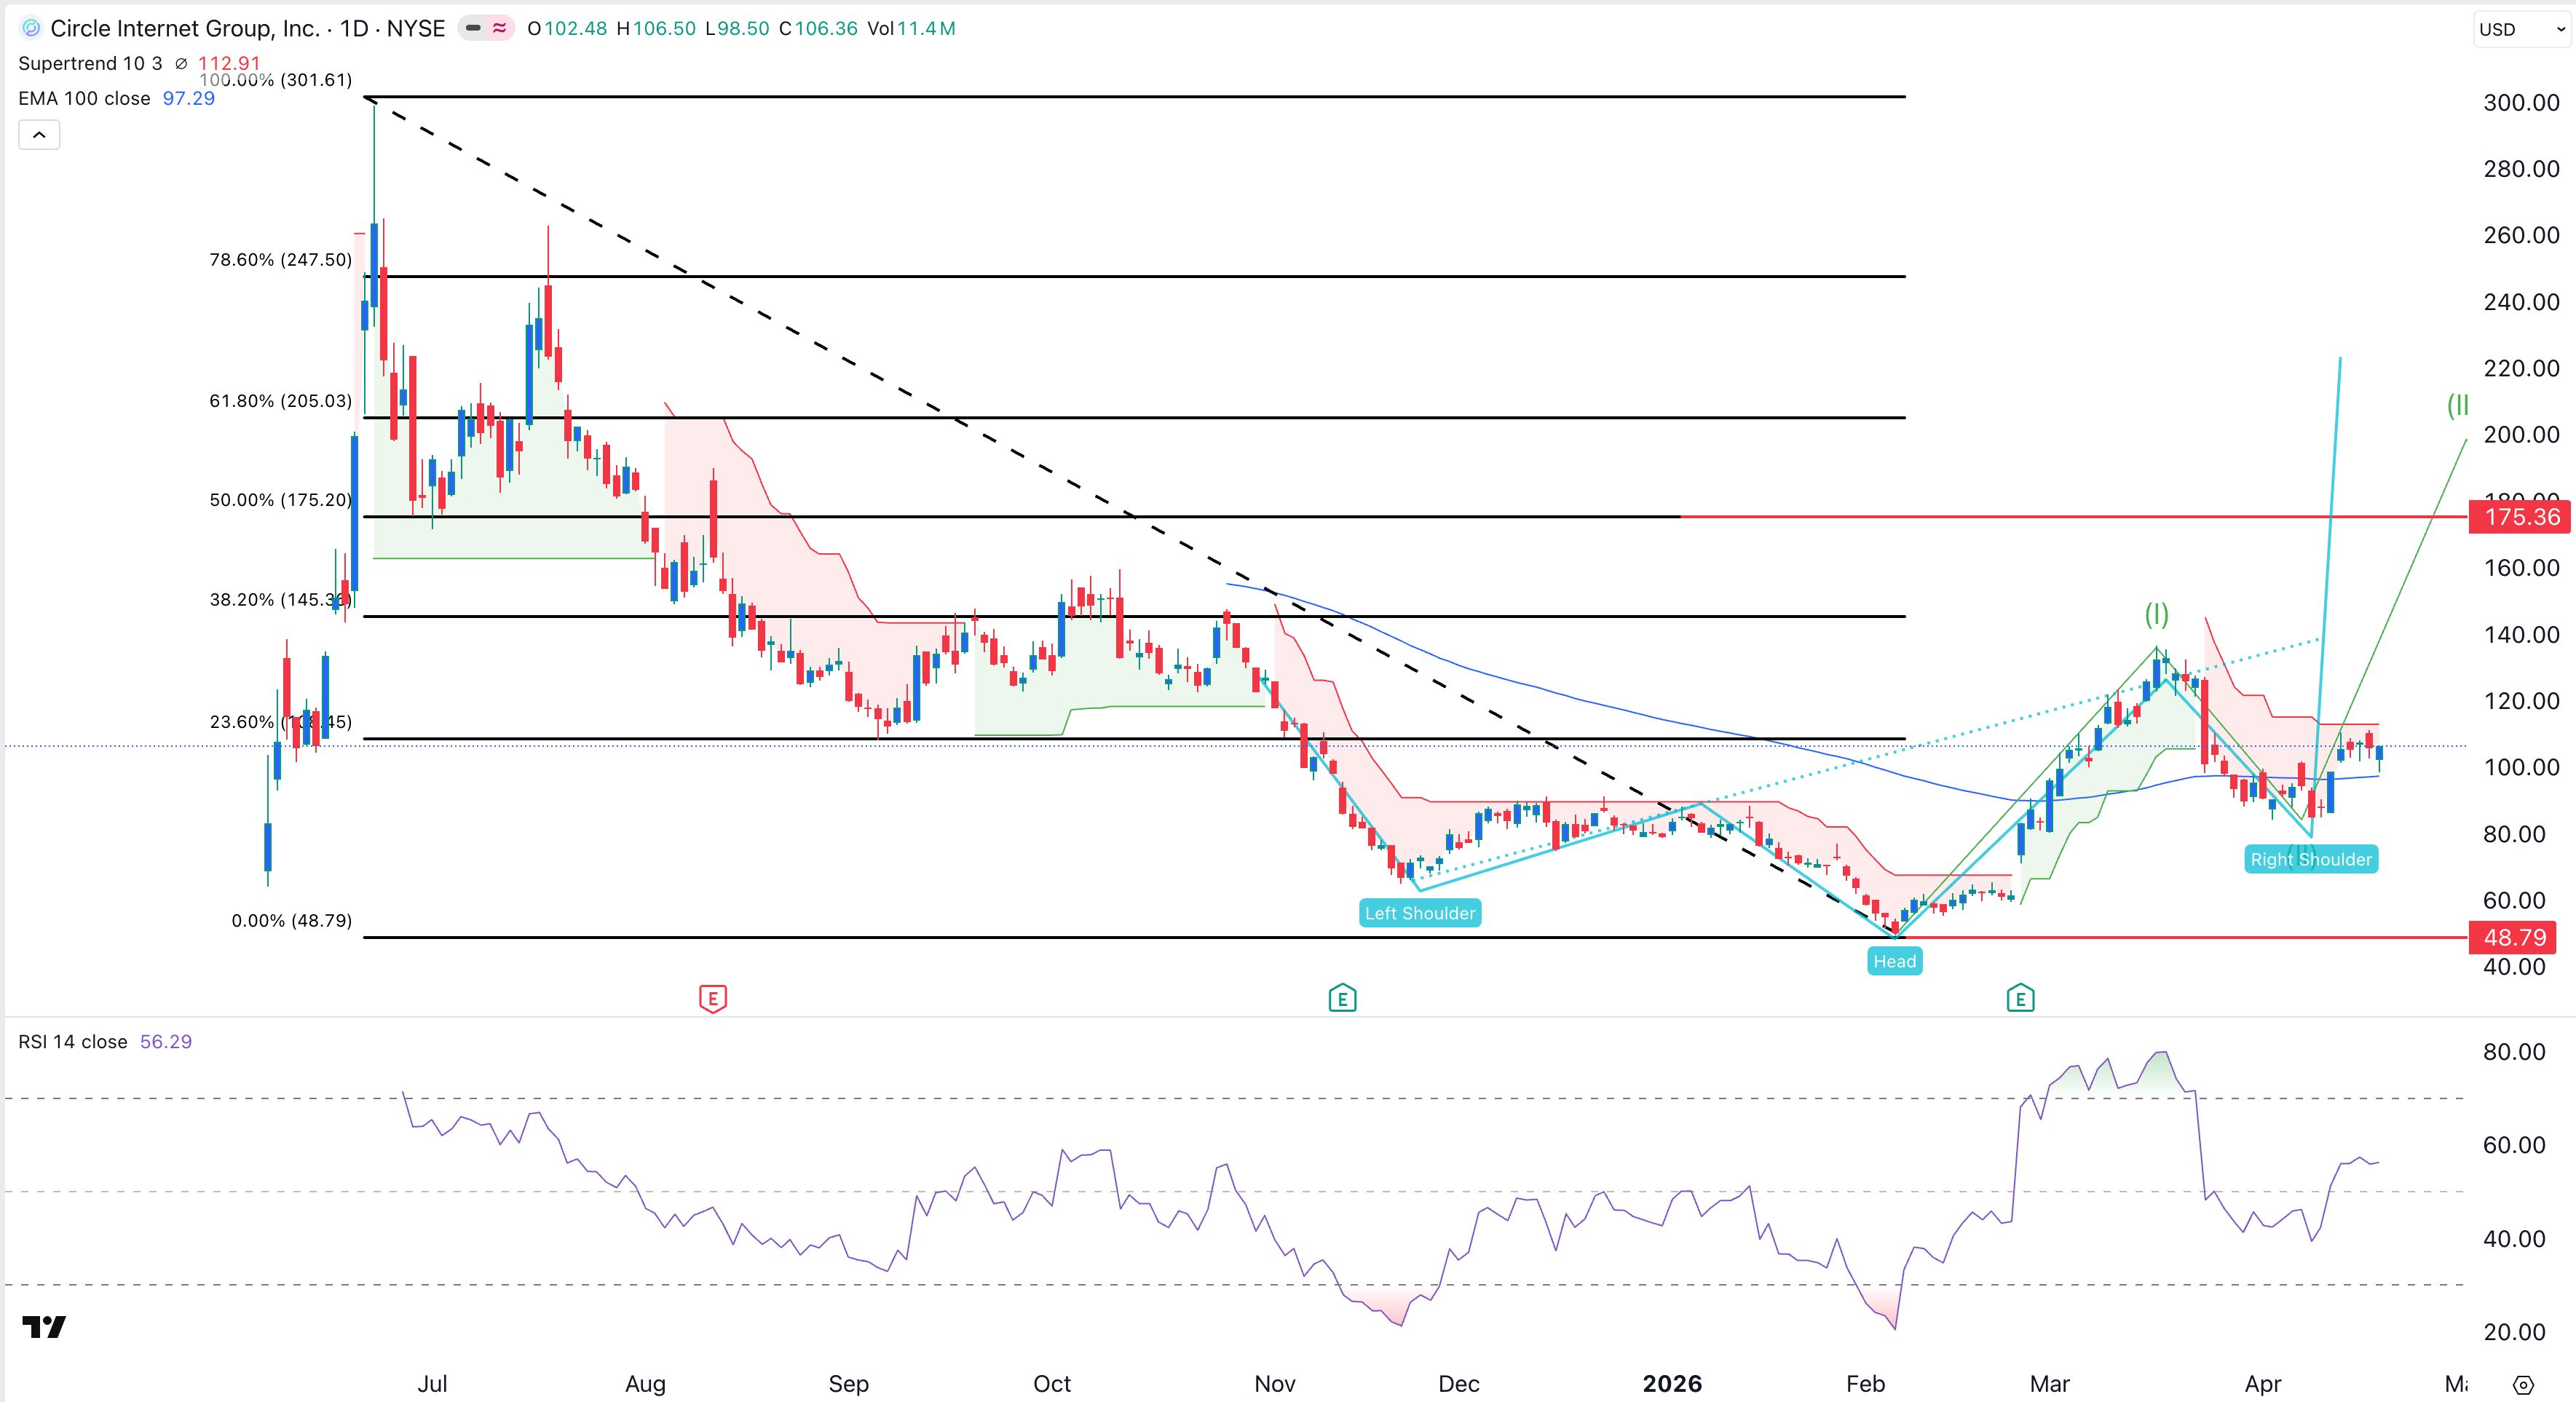Click the Left Shoulder annotation label
Viewport: 2576px width, 1402px height.
coord(1420,913)
